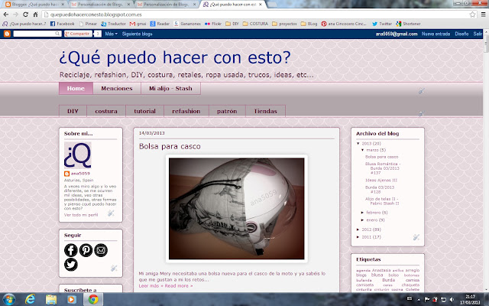The height and width of the screenshot is (306, 489).
Task: Open the Chrome menu icon
Action: 483,15
